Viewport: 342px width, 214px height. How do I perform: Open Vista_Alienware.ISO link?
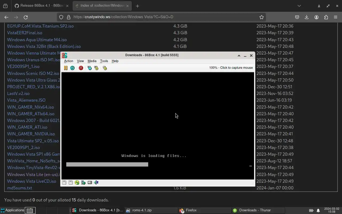click(26, 100)
